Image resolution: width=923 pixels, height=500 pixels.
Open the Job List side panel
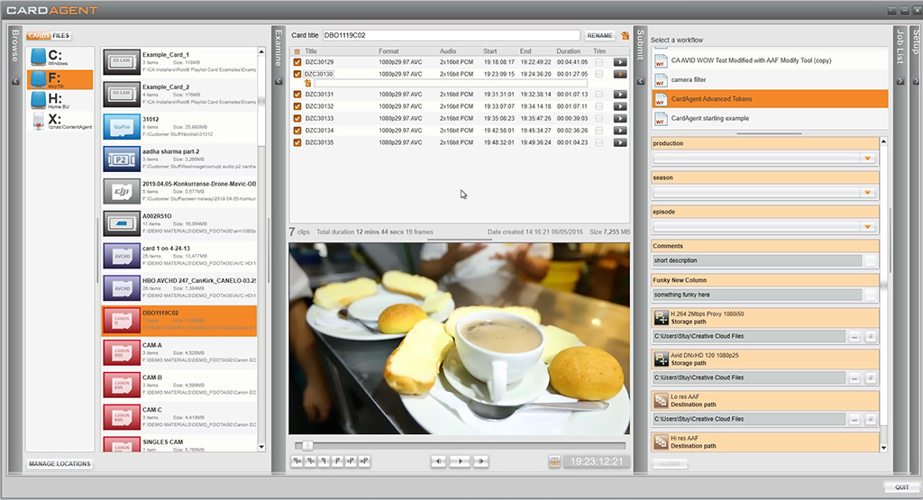pos(899,47)
